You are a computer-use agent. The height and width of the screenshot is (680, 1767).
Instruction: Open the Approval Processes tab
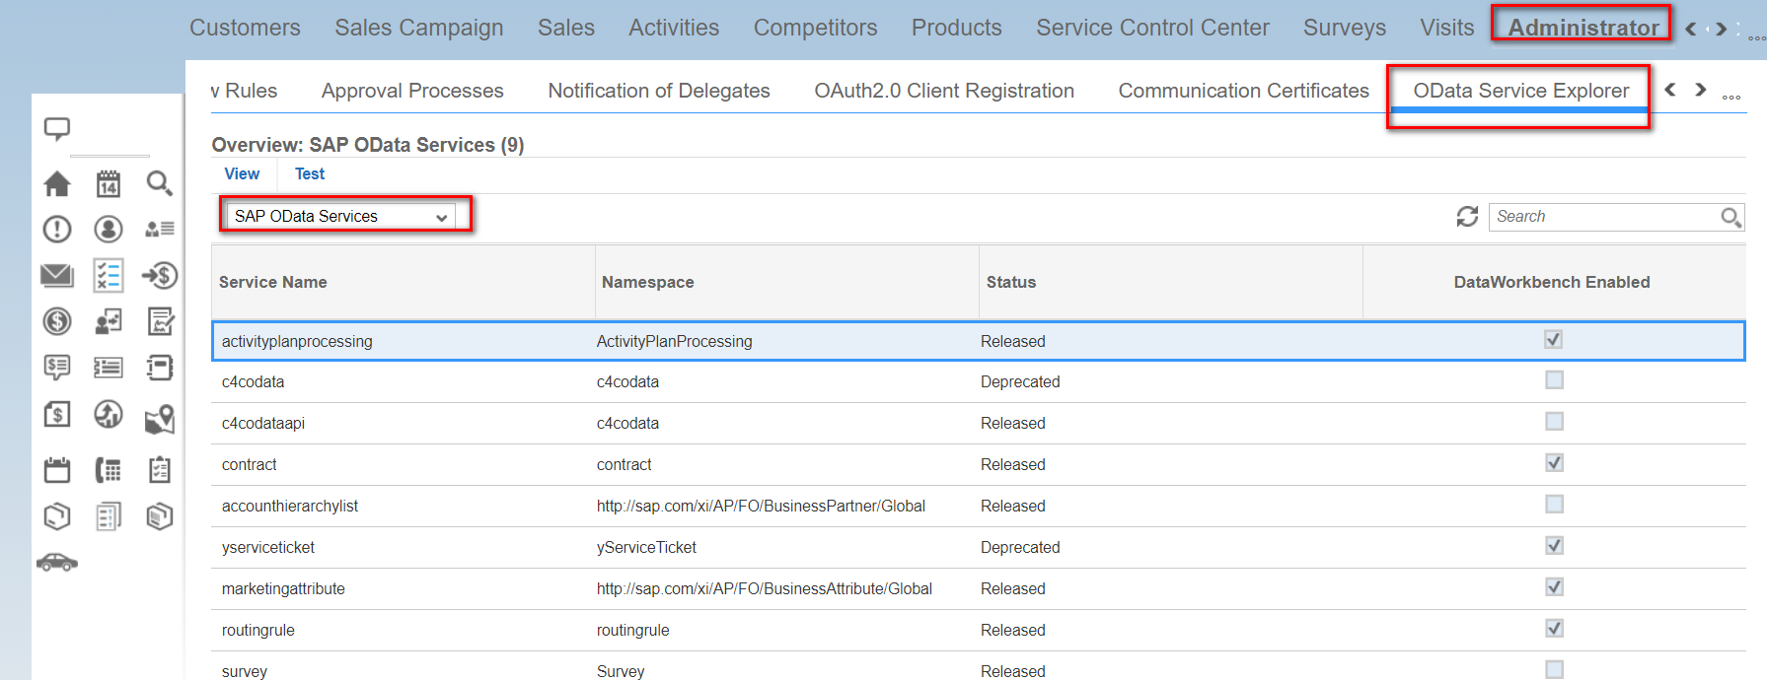click(x=412, y=91)
